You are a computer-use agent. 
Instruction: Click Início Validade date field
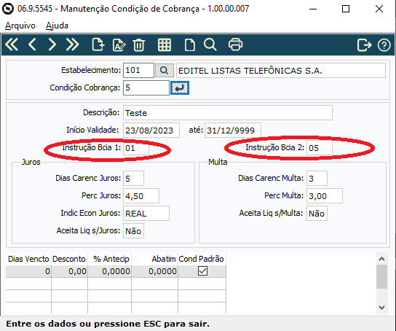[x=151, y=131]
